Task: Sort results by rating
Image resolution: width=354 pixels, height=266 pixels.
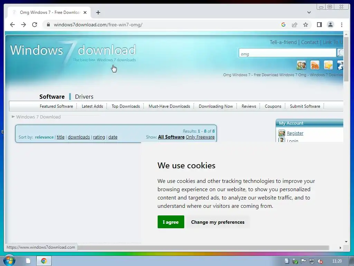Action: tap(99, 137)
